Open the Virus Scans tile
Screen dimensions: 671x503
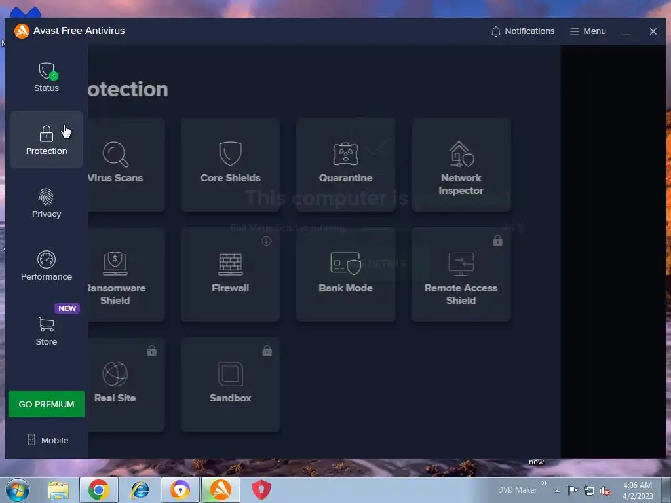(x=126, y=164)
